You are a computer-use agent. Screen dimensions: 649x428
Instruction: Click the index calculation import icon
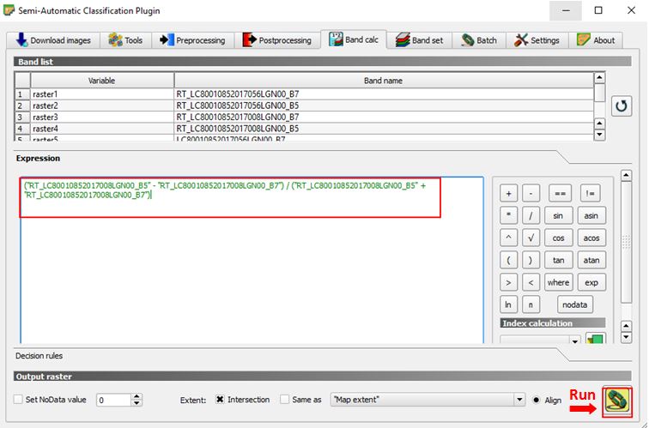pos(596,341)
